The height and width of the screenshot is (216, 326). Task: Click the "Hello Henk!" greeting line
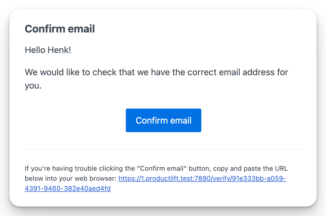(48, 50)
